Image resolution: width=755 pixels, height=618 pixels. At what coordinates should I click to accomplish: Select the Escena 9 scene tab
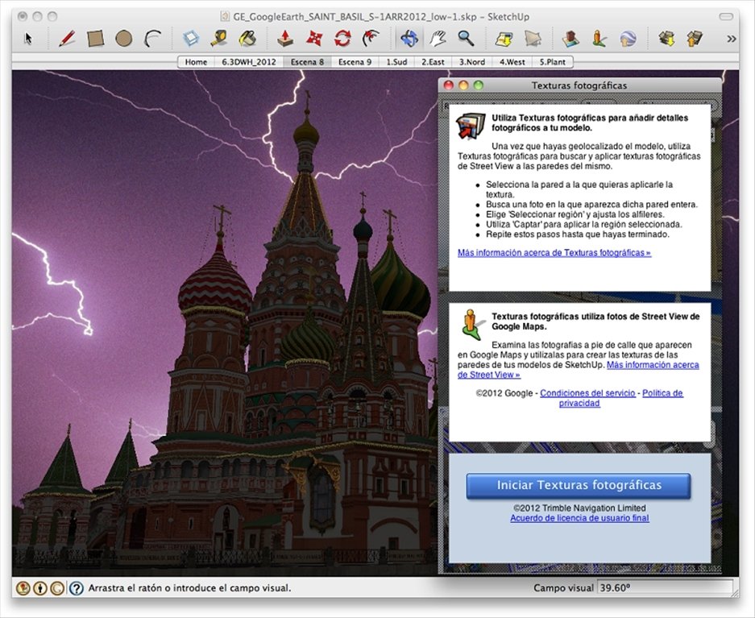pyautogui.click(x=355, y=61)
